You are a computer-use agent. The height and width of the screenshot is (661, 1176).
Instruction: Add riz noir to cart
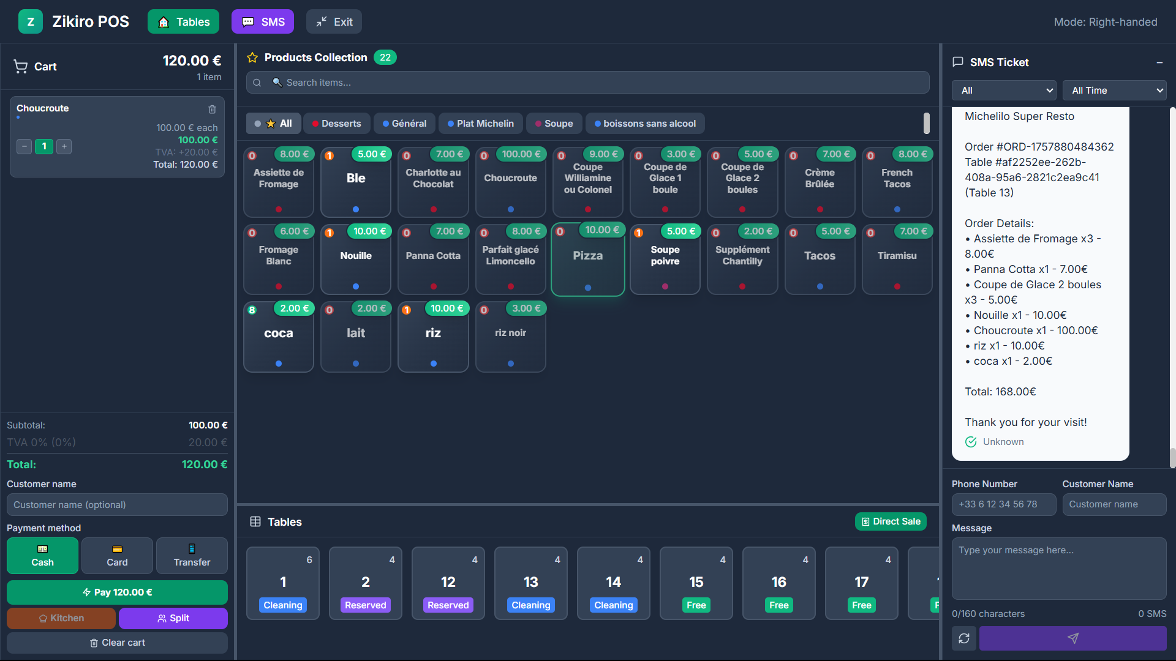click(x=511, y=337)
